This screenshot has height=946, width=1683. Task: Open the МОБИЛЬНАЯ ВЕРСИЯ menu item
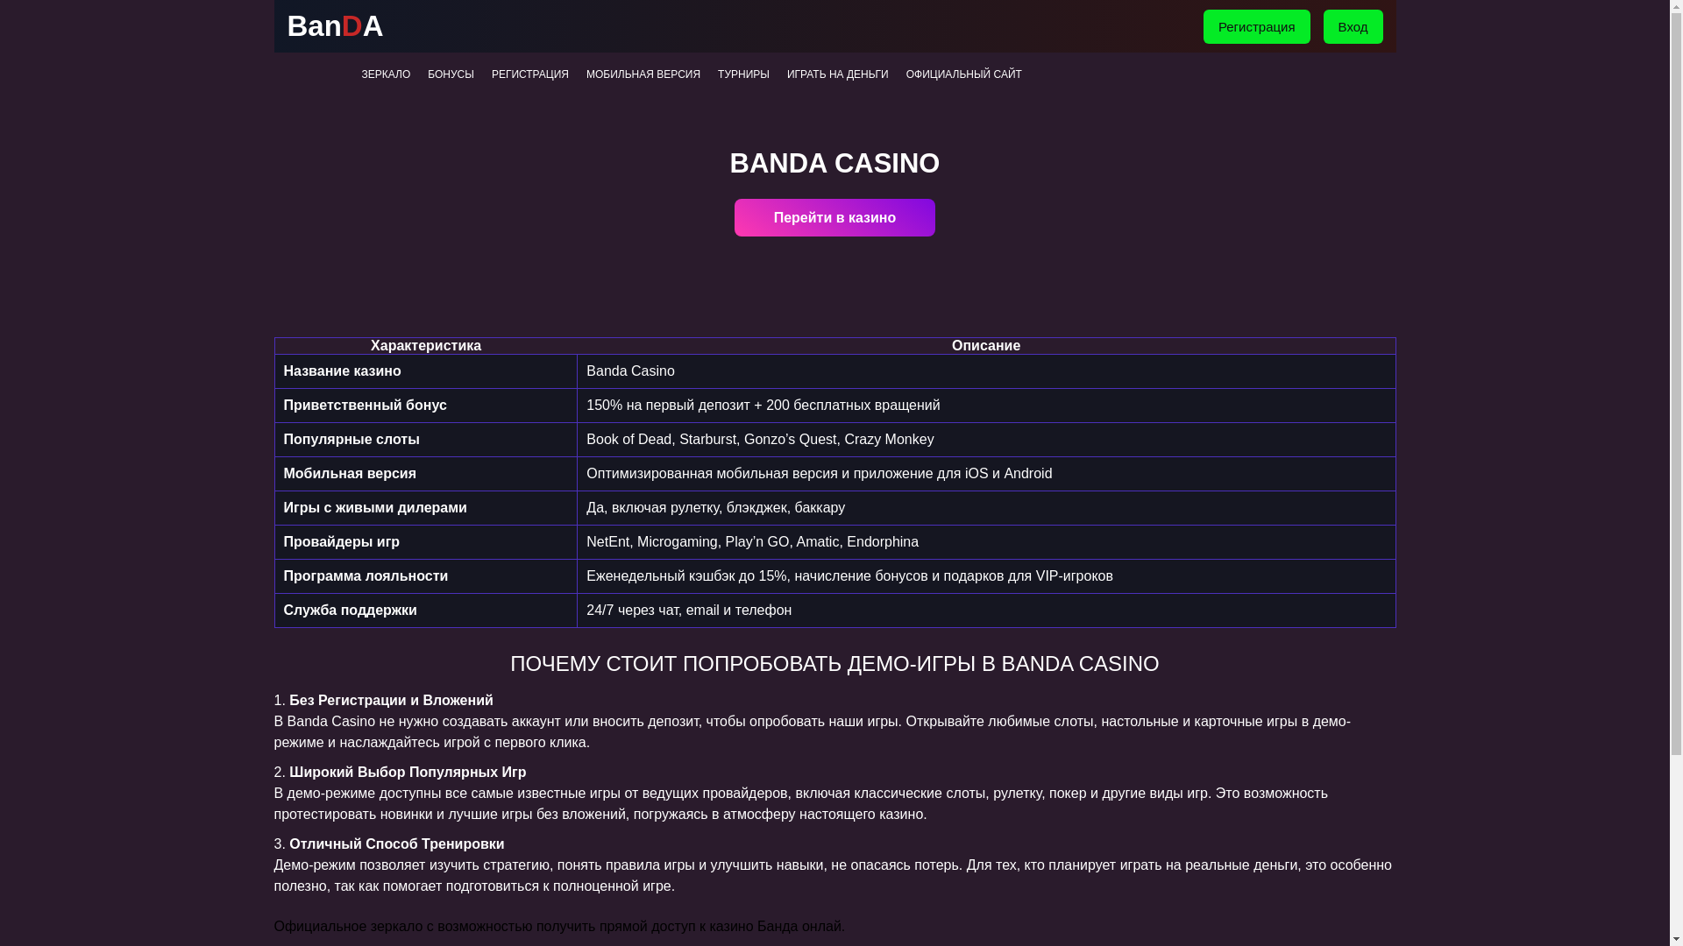coord(643,74)
